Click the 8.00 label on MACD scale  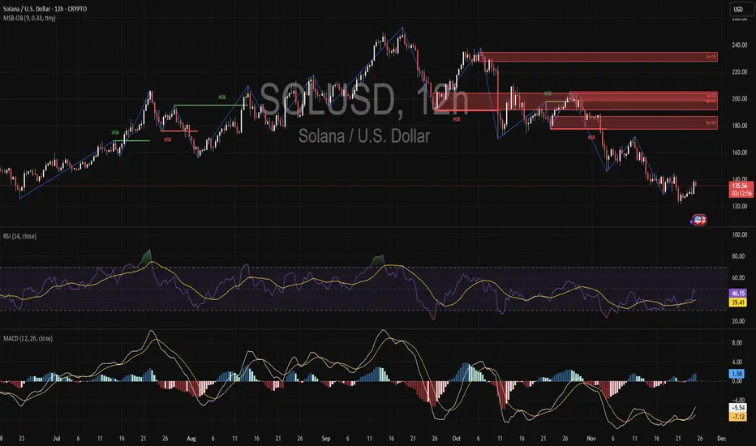pos(737,343)
